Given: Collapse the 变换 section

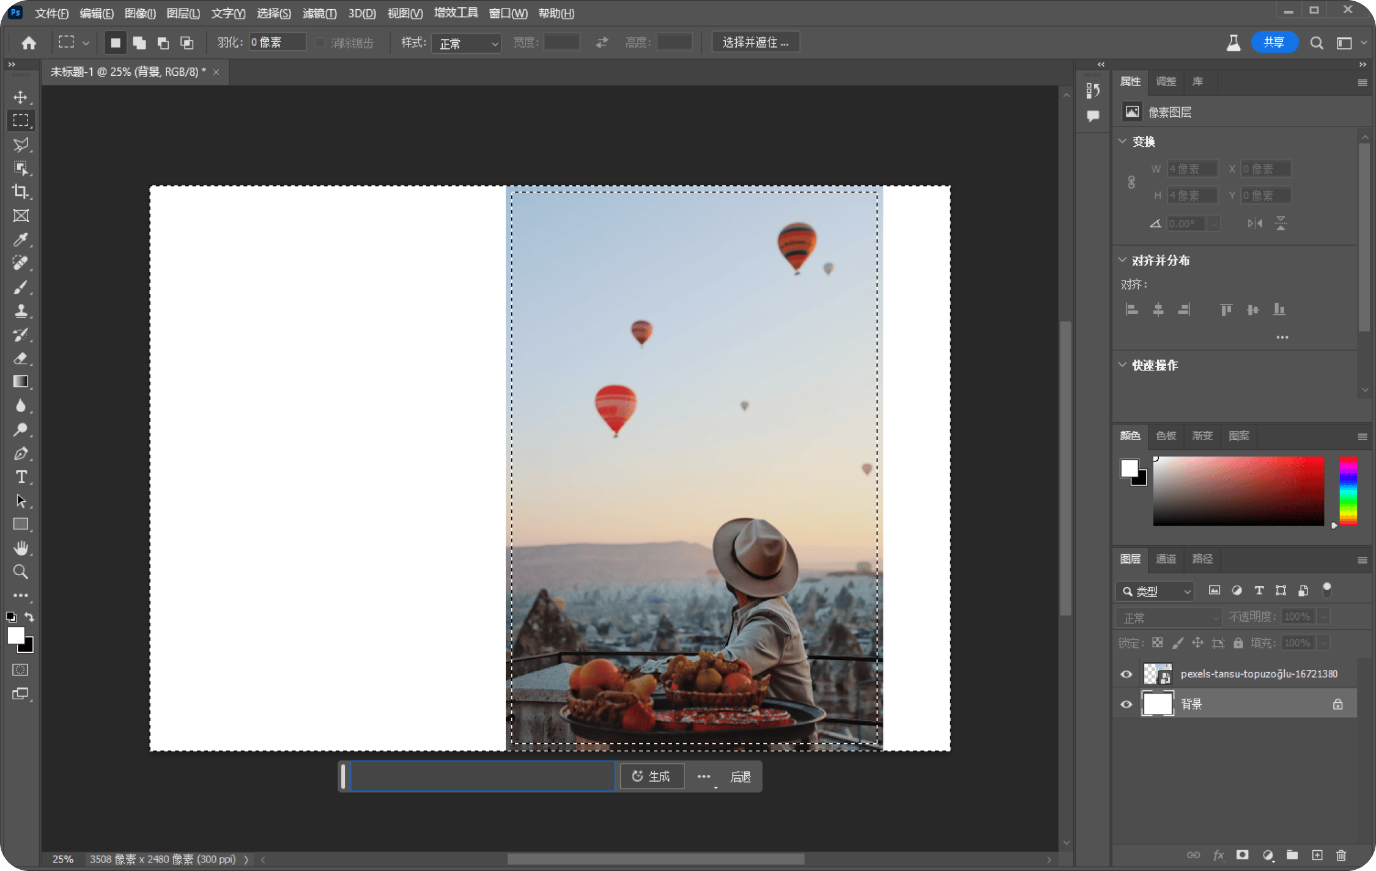Looking at the screenshot, I should 1123,141.
